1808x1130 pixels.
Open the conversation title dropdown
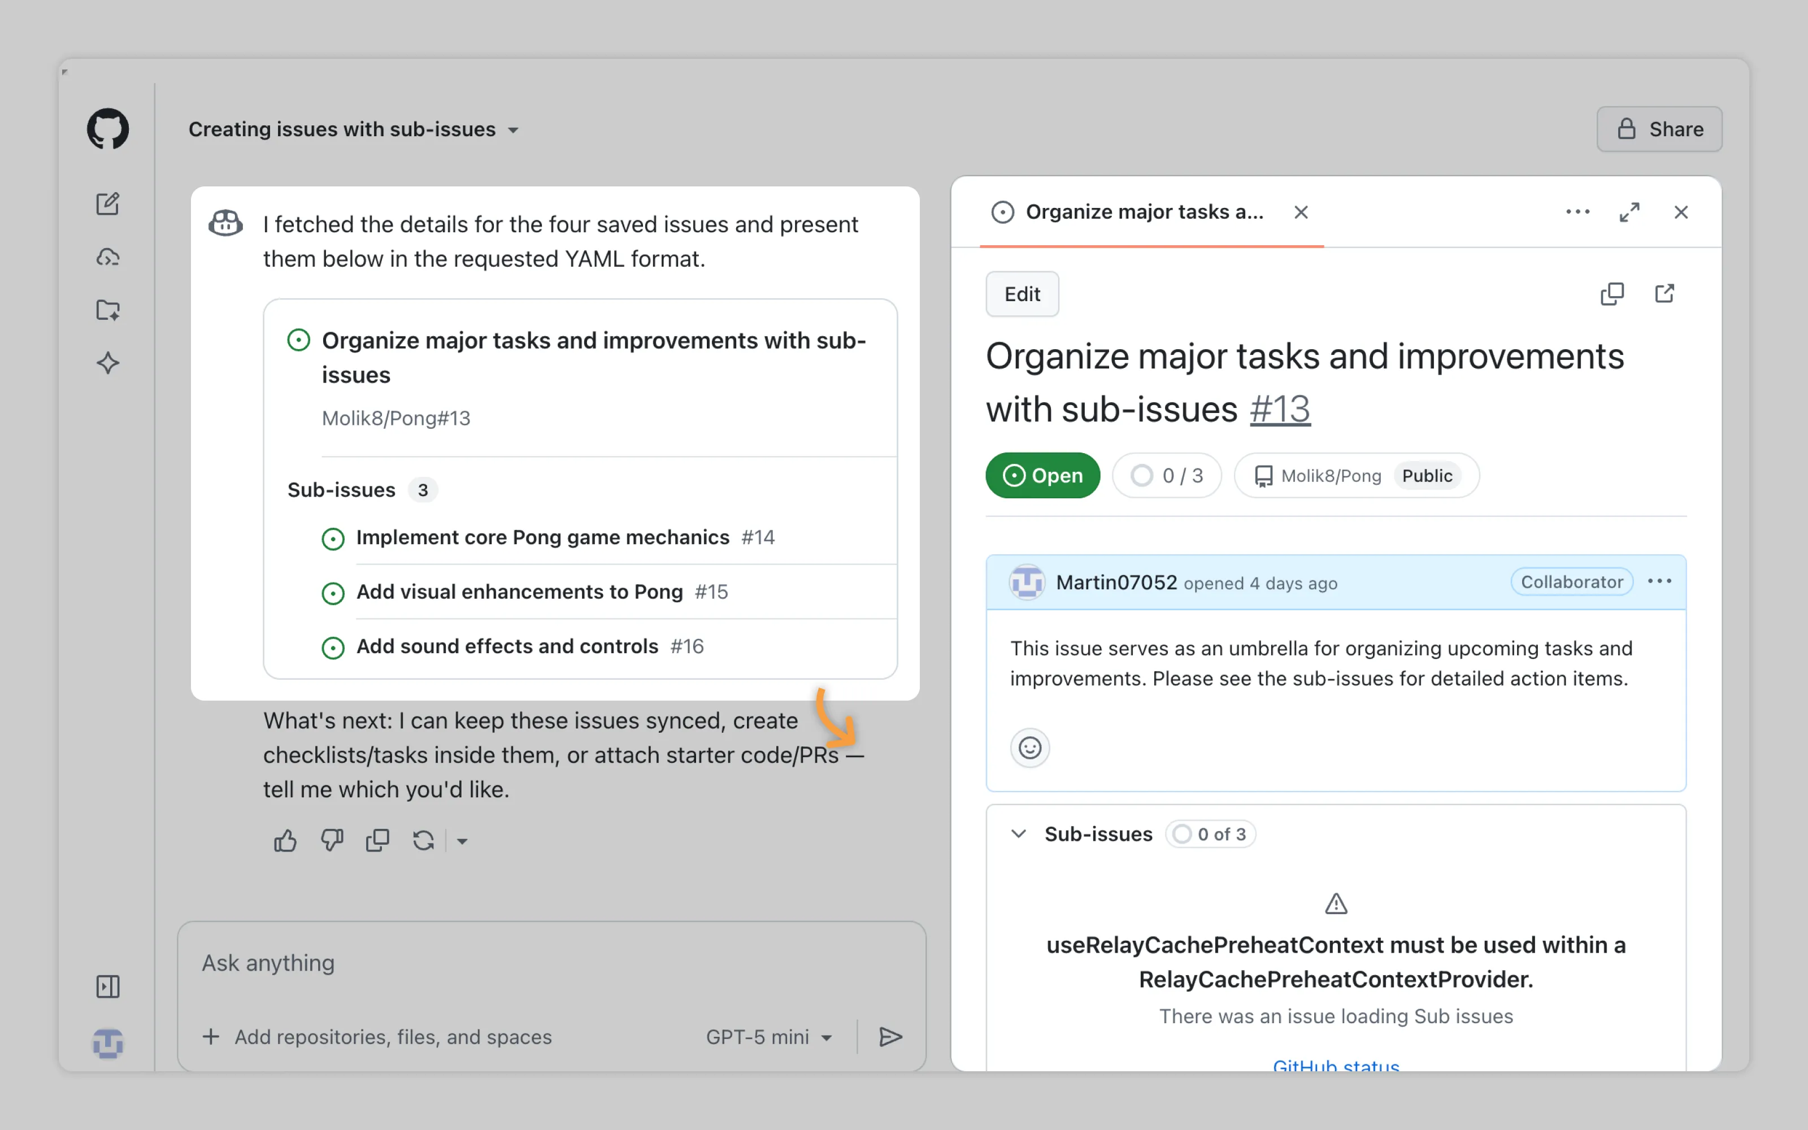513,130
